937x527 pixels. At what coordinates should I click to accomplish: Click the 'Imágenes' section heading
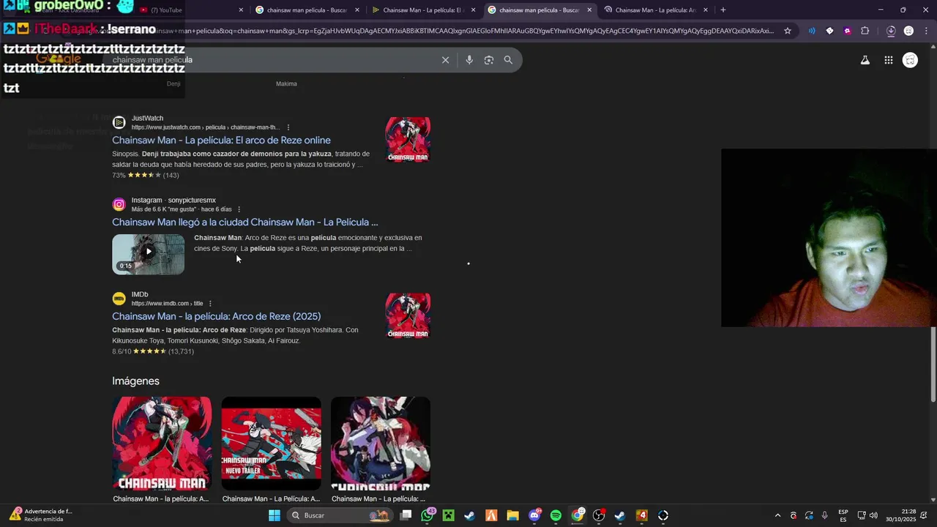(x=135, y=381)
